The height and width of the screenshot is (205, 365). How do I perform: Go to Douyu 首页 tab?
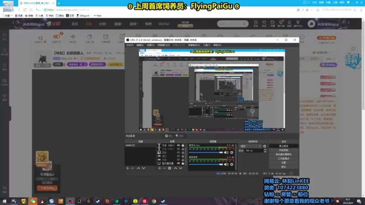coord(75,24)
